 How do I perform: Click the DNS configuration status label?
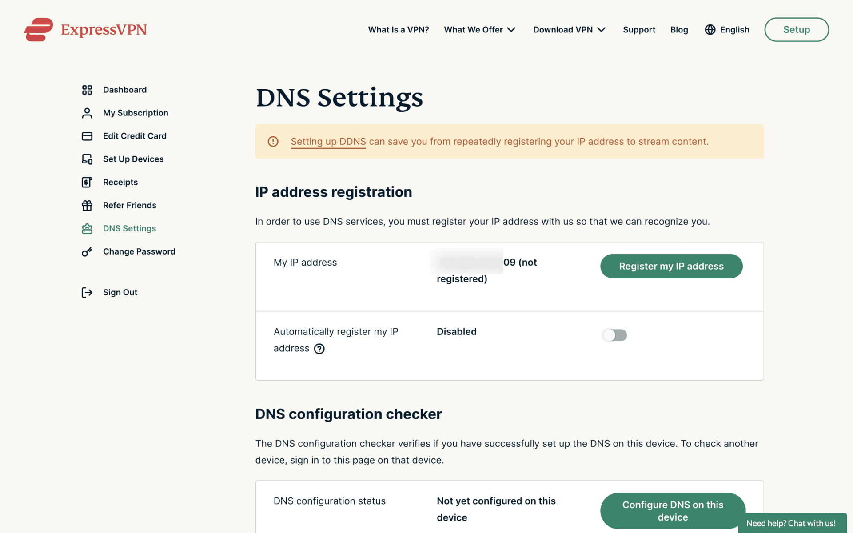click(x=330, y=501)
